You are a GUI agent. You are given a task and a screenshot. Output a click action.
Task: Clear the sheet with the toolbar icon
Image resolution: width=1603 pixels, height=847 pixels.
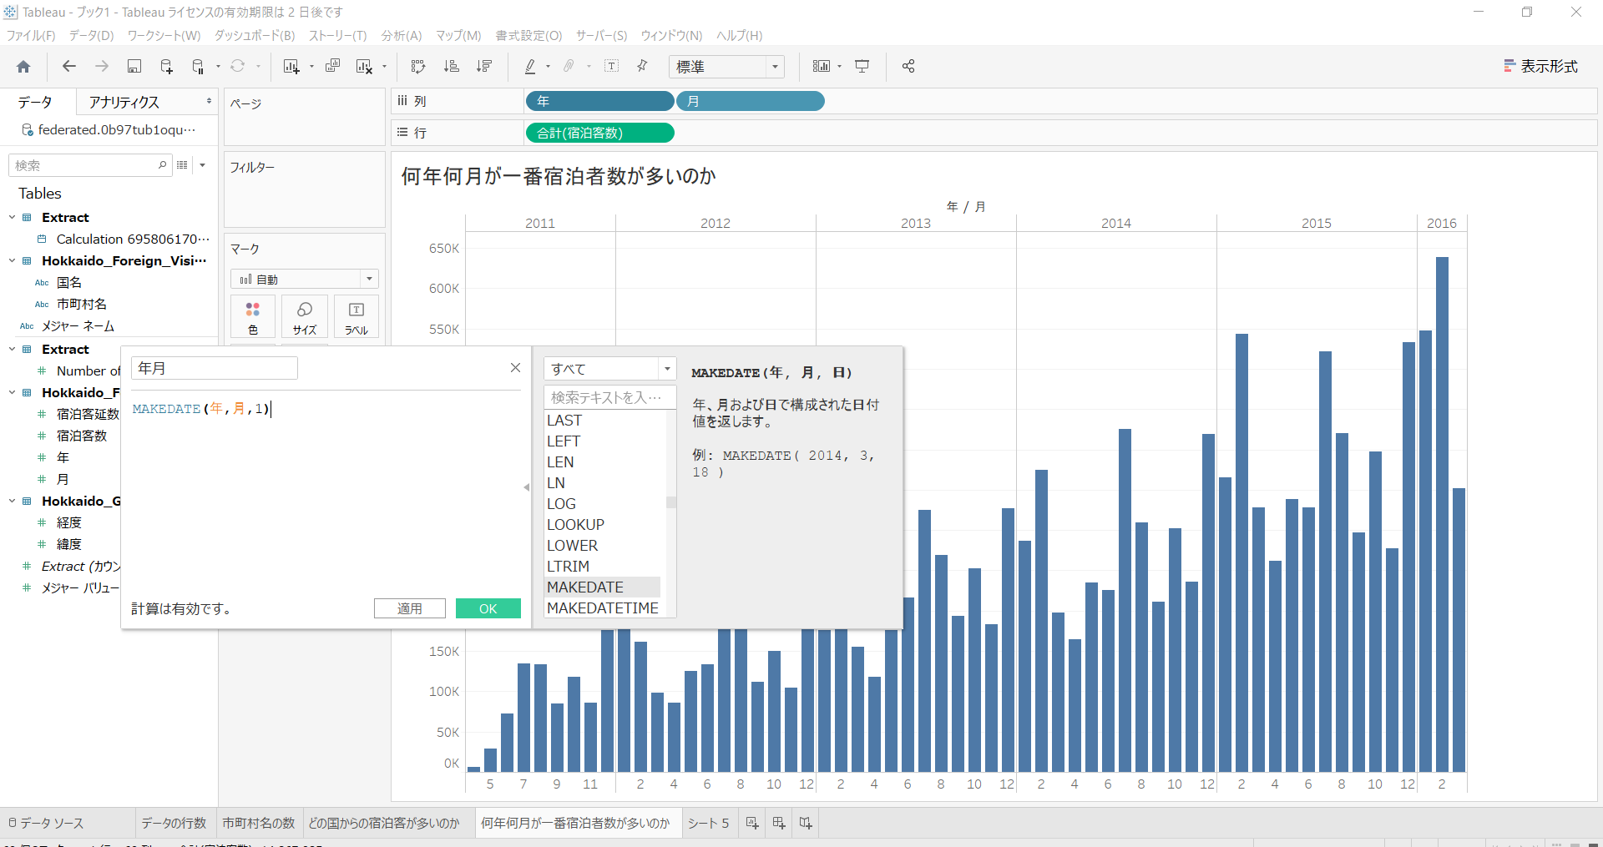[x=364, y=67]
